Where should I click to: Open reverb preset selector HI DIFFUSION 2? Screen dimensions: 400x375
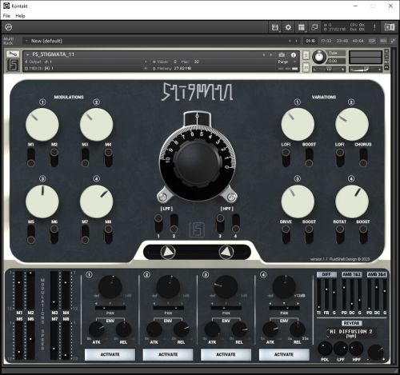[352, 333]
